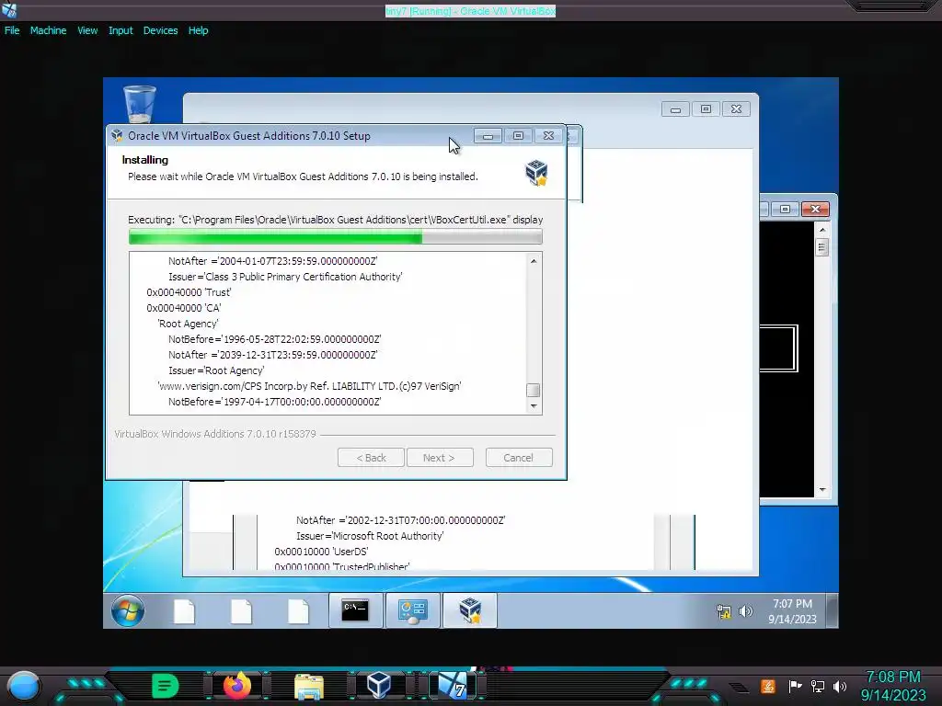Click the Back button in setup
This screenshot has width=942, height=706.
tap(371, 458)
